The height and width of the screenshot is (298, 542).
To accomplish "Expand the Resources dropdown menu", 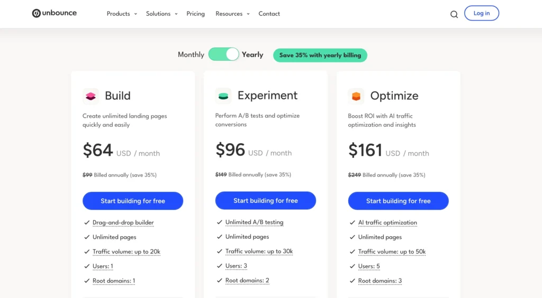I will click(232, 14).
